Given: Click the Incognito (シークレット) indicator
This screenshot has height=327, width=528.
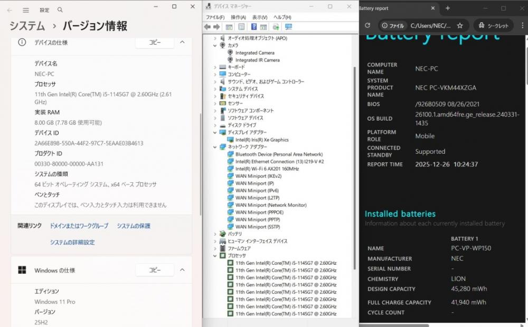Looking at the screenshot, I should pos(493,25).
